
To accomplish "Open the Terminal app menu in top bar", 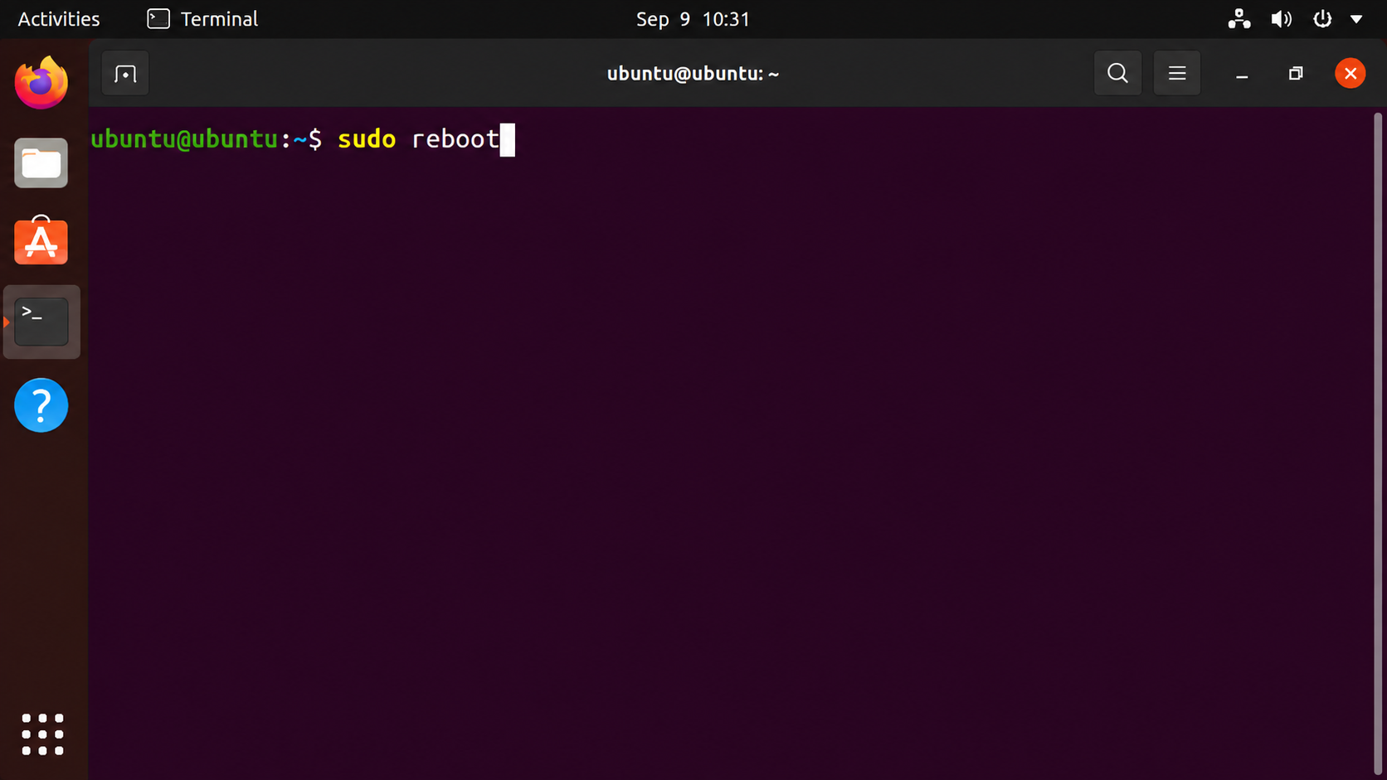I will 203,19.
